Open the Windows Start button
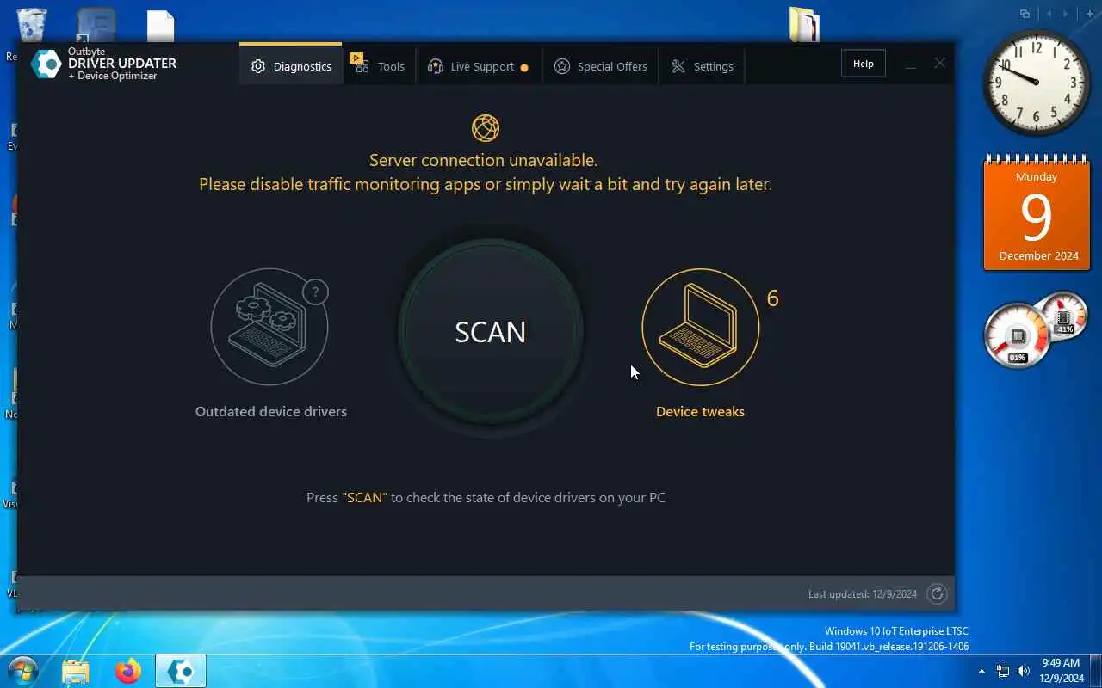The height and width of the screenshot is (688, 1102). pyautogui.click(x=23, y=671)
